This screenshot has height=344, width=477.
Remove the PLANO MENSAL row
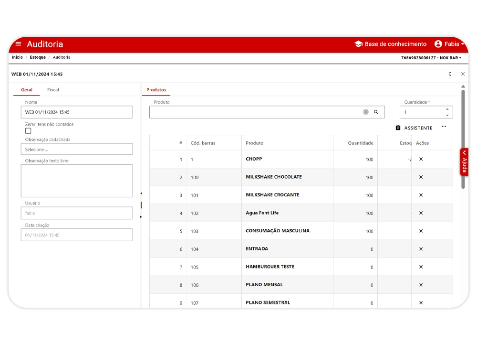click(x=421, y=285)
